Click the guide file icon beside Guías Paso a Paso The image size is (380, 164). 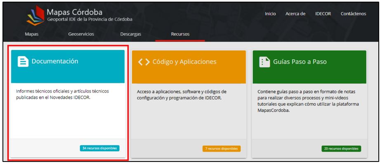pos(264,62)
